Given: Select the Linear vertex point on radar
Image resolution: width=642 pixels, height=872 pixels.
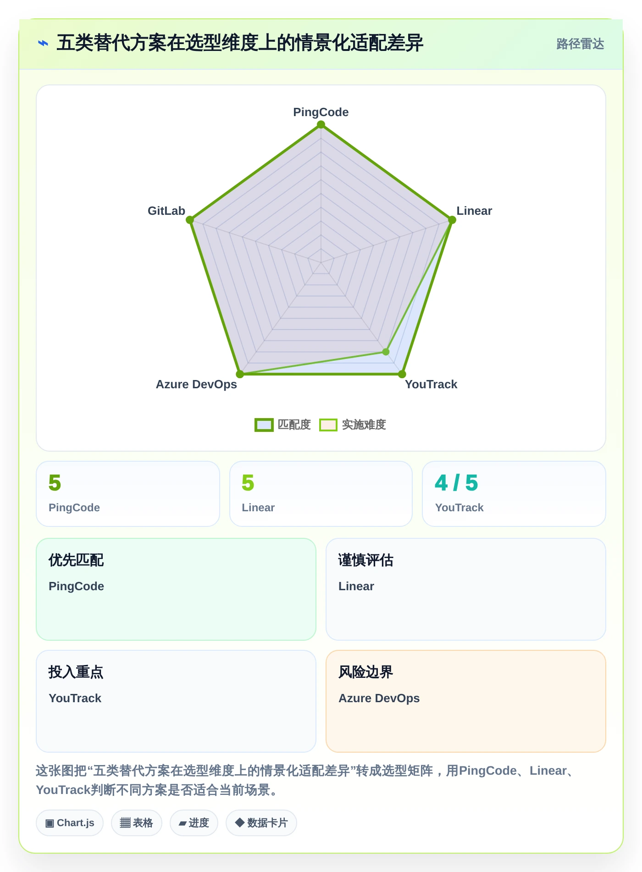Looking at the screenshot, I should tap(452, 220).
